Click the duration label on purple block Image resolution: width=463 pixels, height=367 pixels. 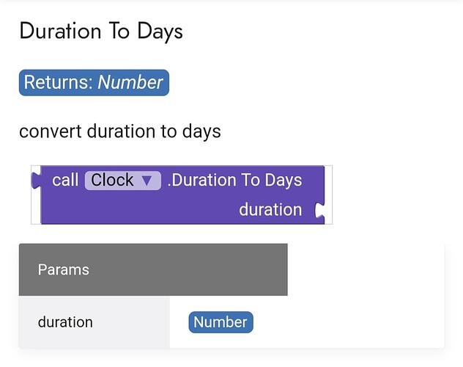(270, 210)
